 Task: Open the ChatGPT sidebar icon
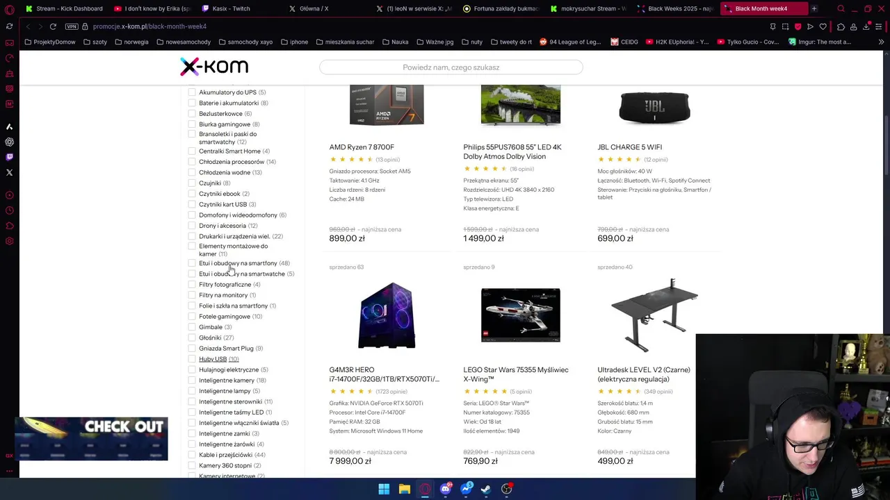pyautogui.click(x=9, y=142)
